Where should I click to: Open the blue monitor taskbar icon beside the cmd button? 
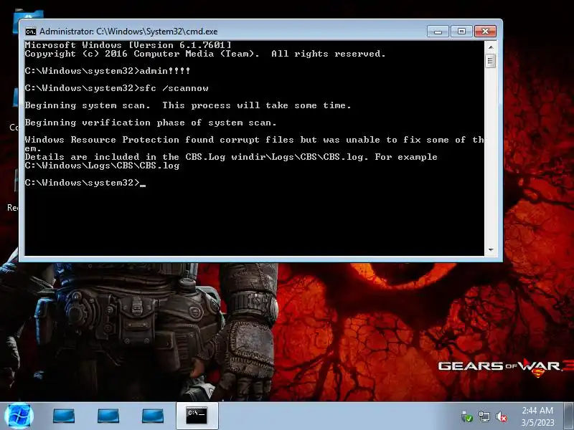[x=153, y=416]
